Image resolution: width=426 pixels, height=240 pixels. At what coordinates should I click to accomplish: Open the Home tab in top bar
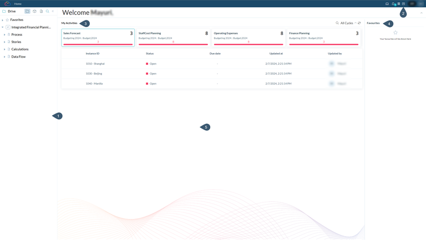point(18,4)
